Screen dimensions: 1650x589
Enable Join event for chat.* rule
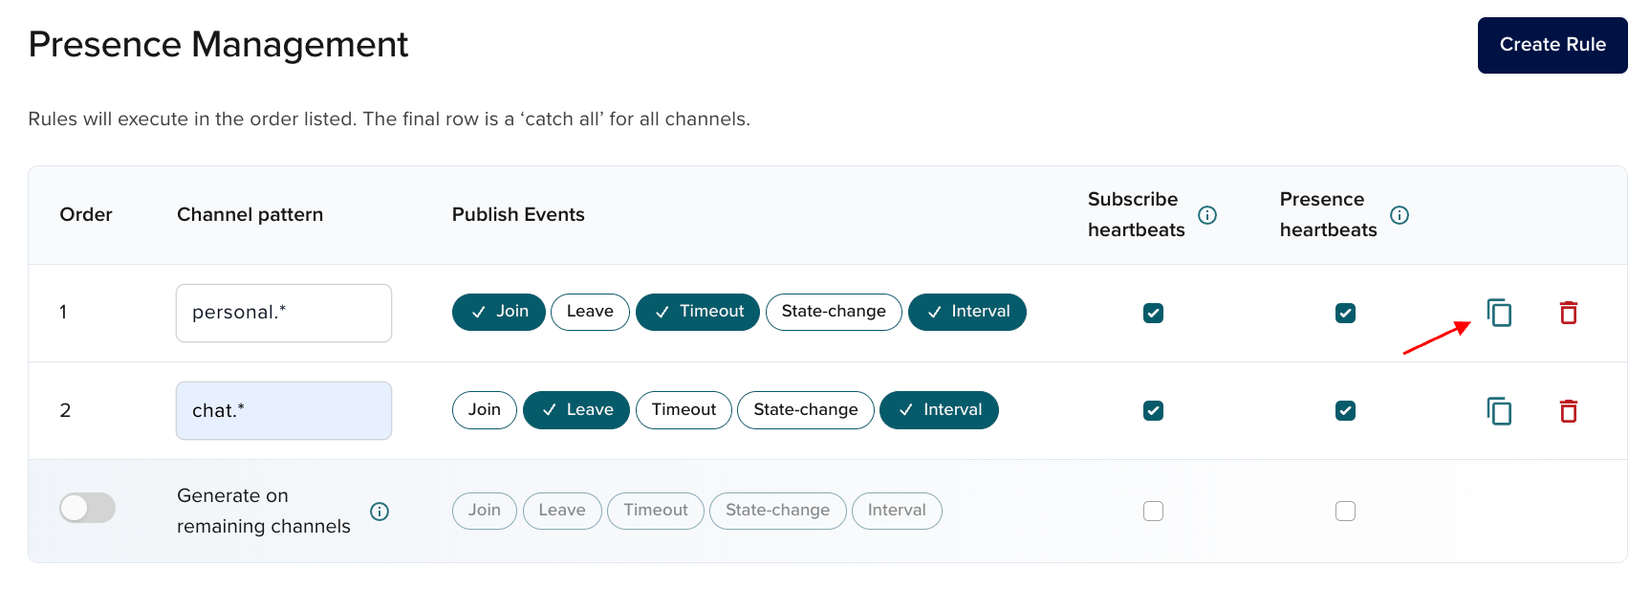click(x=484, y=410)
